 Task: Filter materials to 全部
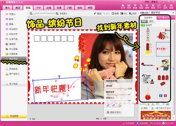coord(143,25)
